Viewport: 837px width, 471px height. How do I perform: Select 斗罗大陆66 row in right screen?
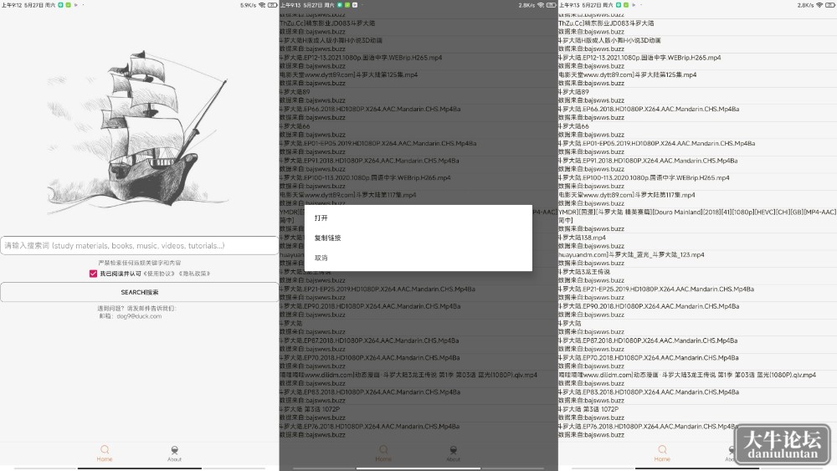[697, 131]
